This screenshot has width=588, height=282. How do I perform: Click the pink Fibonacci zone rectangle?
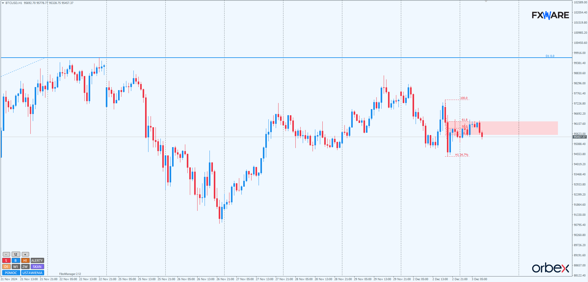[x=518, y=128]
